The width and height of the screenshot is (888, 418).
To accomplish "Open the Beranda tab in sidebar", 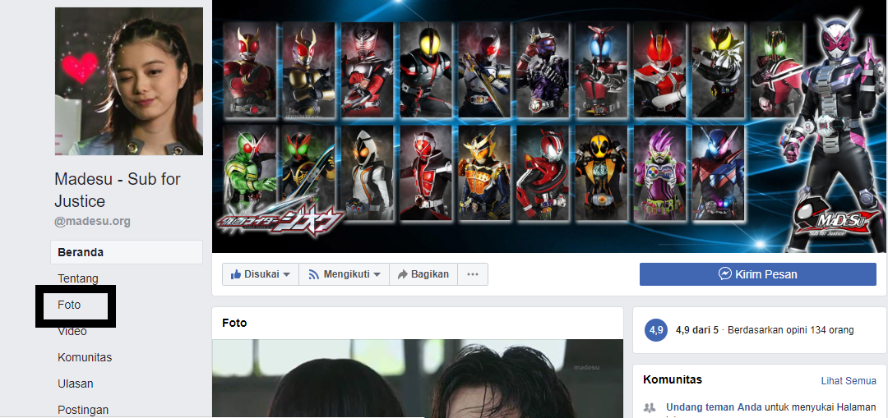I will point(127,252).
